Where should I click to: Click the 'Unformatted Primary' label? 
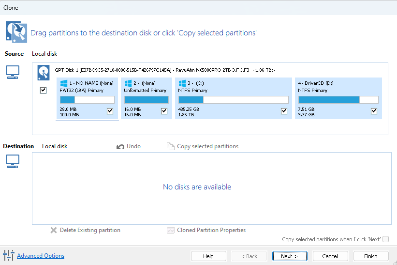coord(145,91)
